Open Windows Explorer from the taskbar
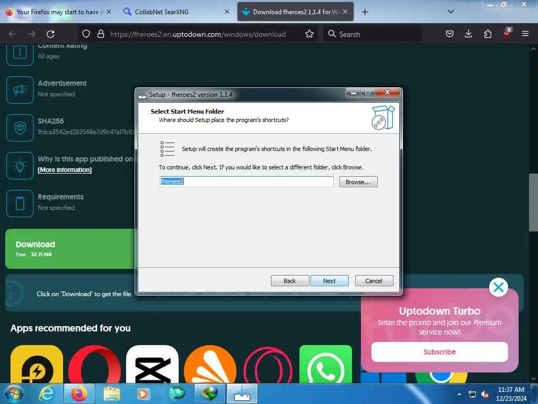The height and width of the screenshot is (404, 538). point(112,393)
